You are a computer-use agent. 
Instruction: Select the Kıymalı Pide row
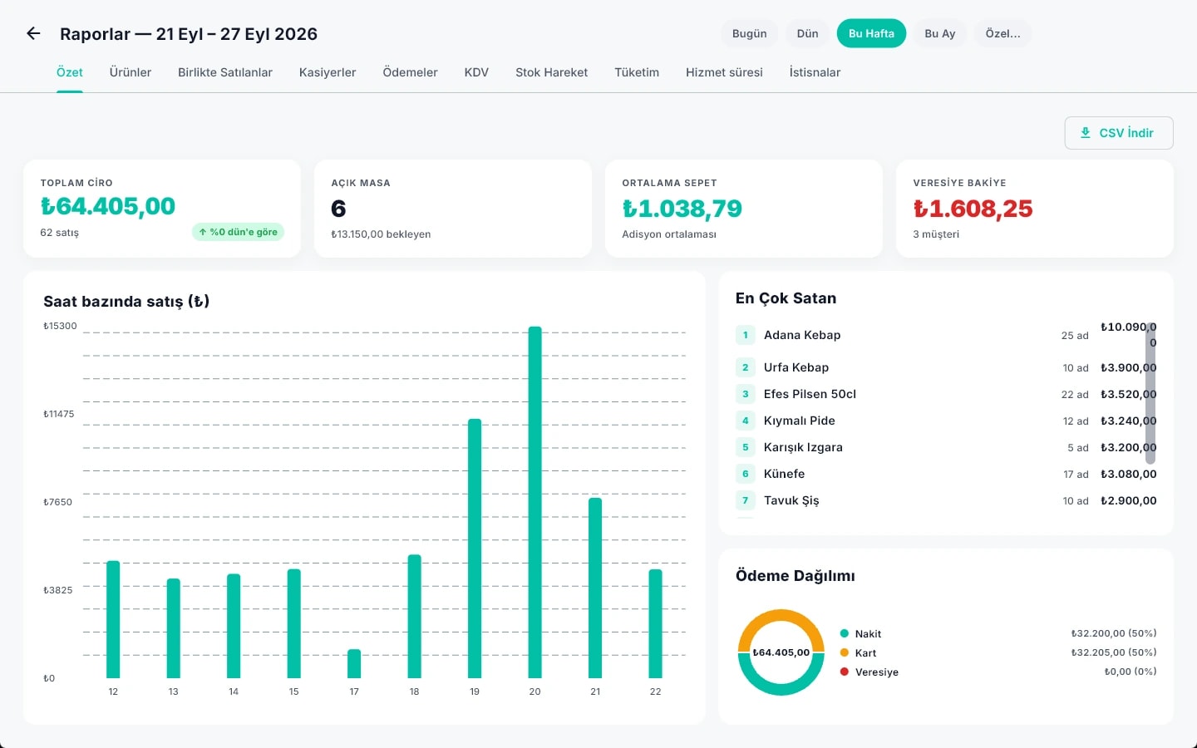coord(946,421)
